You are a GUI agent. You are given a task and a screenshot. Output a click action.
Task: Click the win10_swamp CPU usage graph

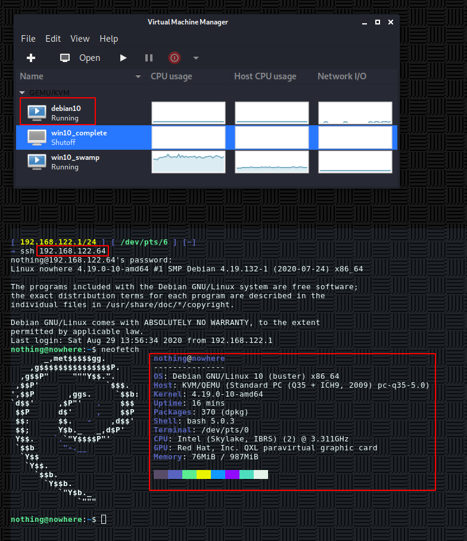[x=188, y=162]
